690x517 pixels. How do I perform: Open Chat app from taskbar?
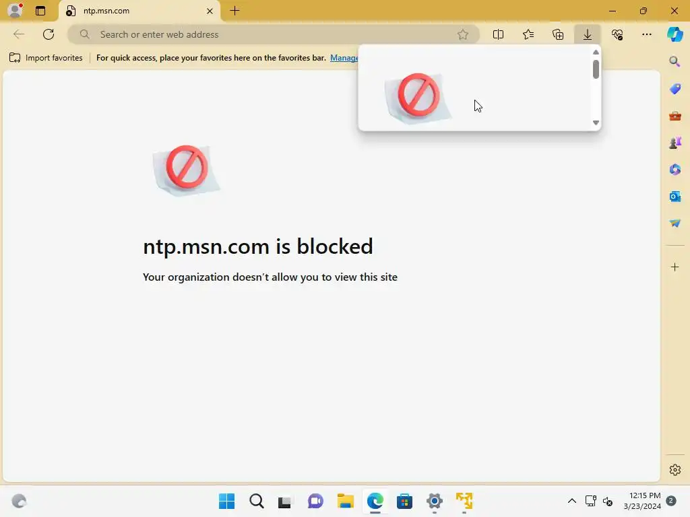coord(315,501)
